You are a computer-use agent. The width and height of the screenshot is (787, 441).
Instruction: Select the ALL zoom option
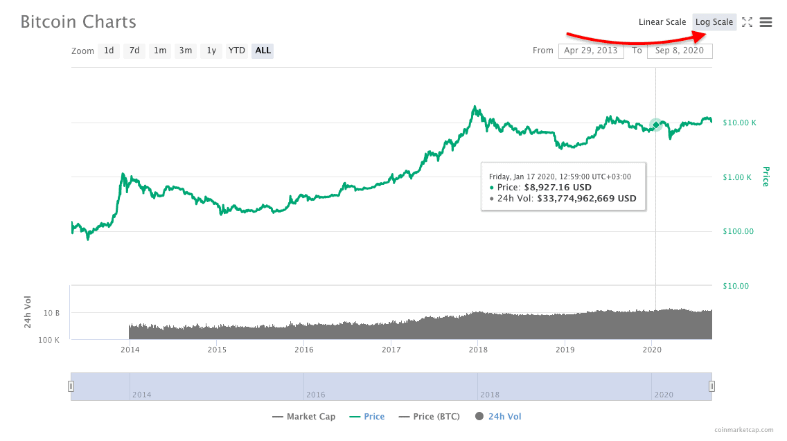263,51
